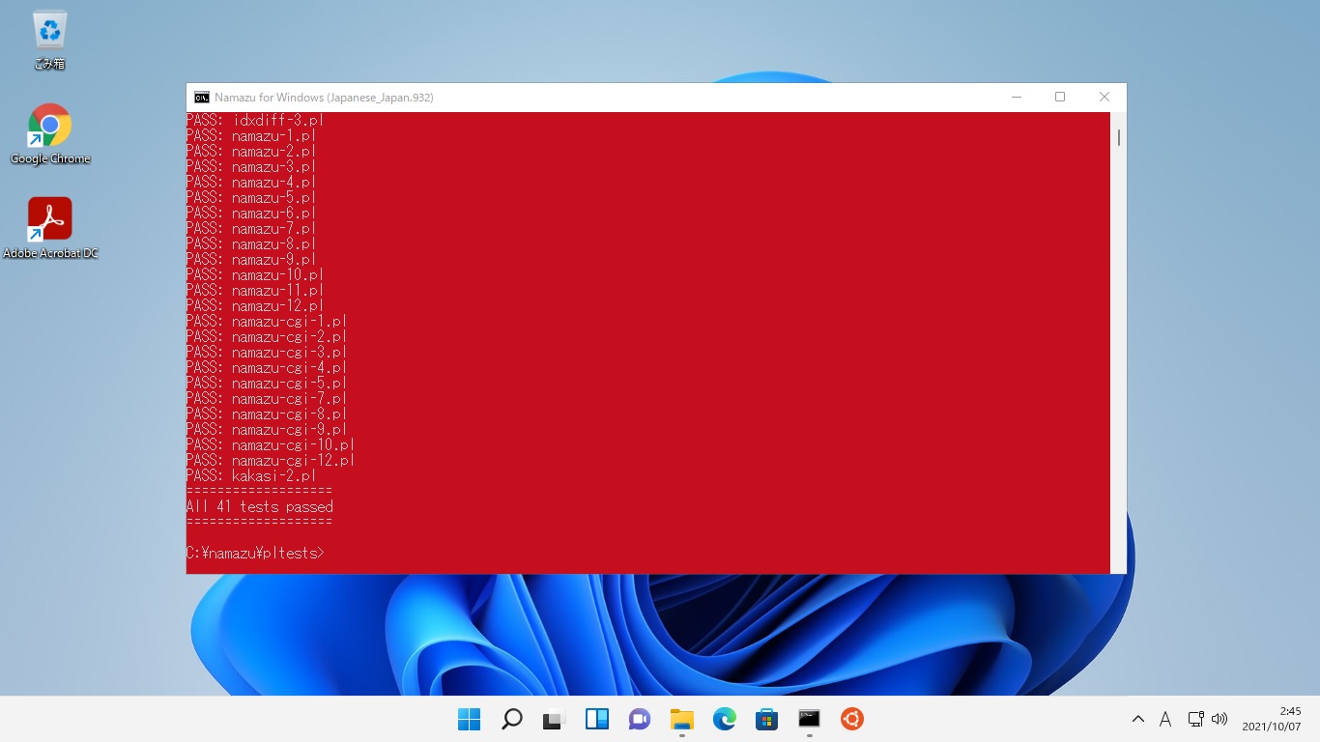Open the Widgets panel on taskbar

[x=597, y=719]
